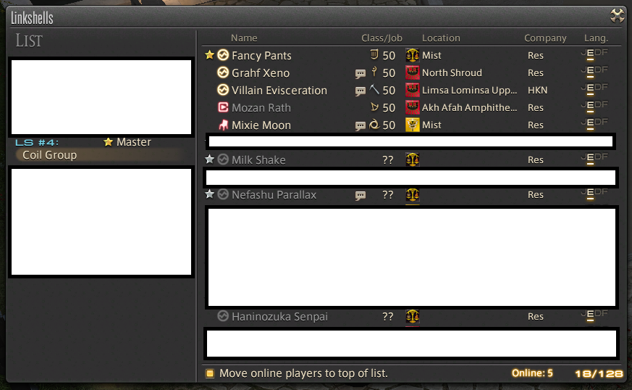Screen dimensions: 632x390
Task: Click Villain Evisceration's pickaxe job icon
Action: click(x=374, y=90)
